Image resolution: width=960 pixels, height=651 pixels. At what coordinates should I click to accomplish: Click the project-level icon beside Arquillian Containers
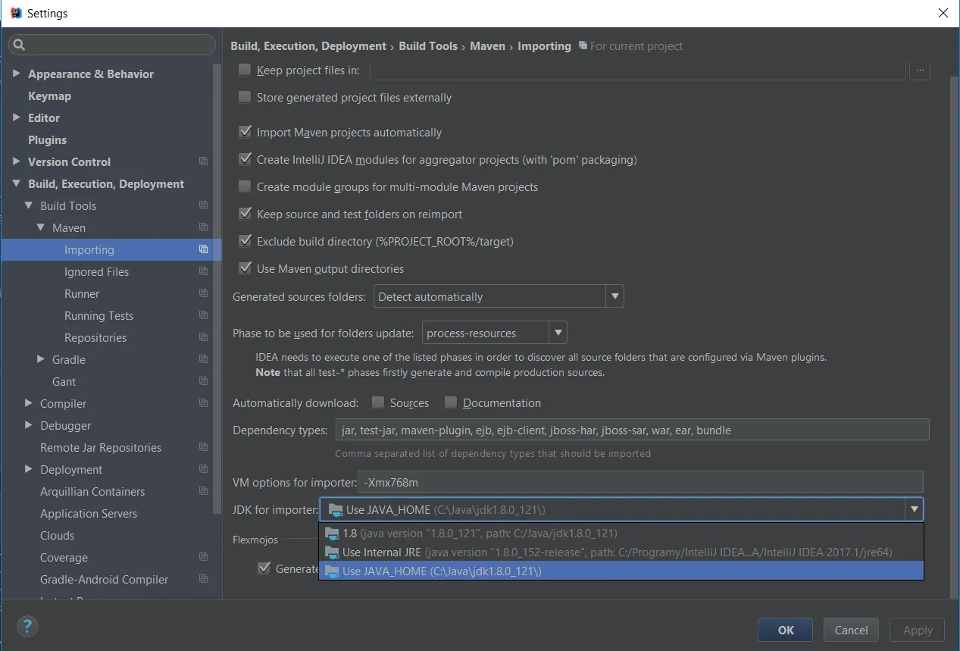point(203,491)
